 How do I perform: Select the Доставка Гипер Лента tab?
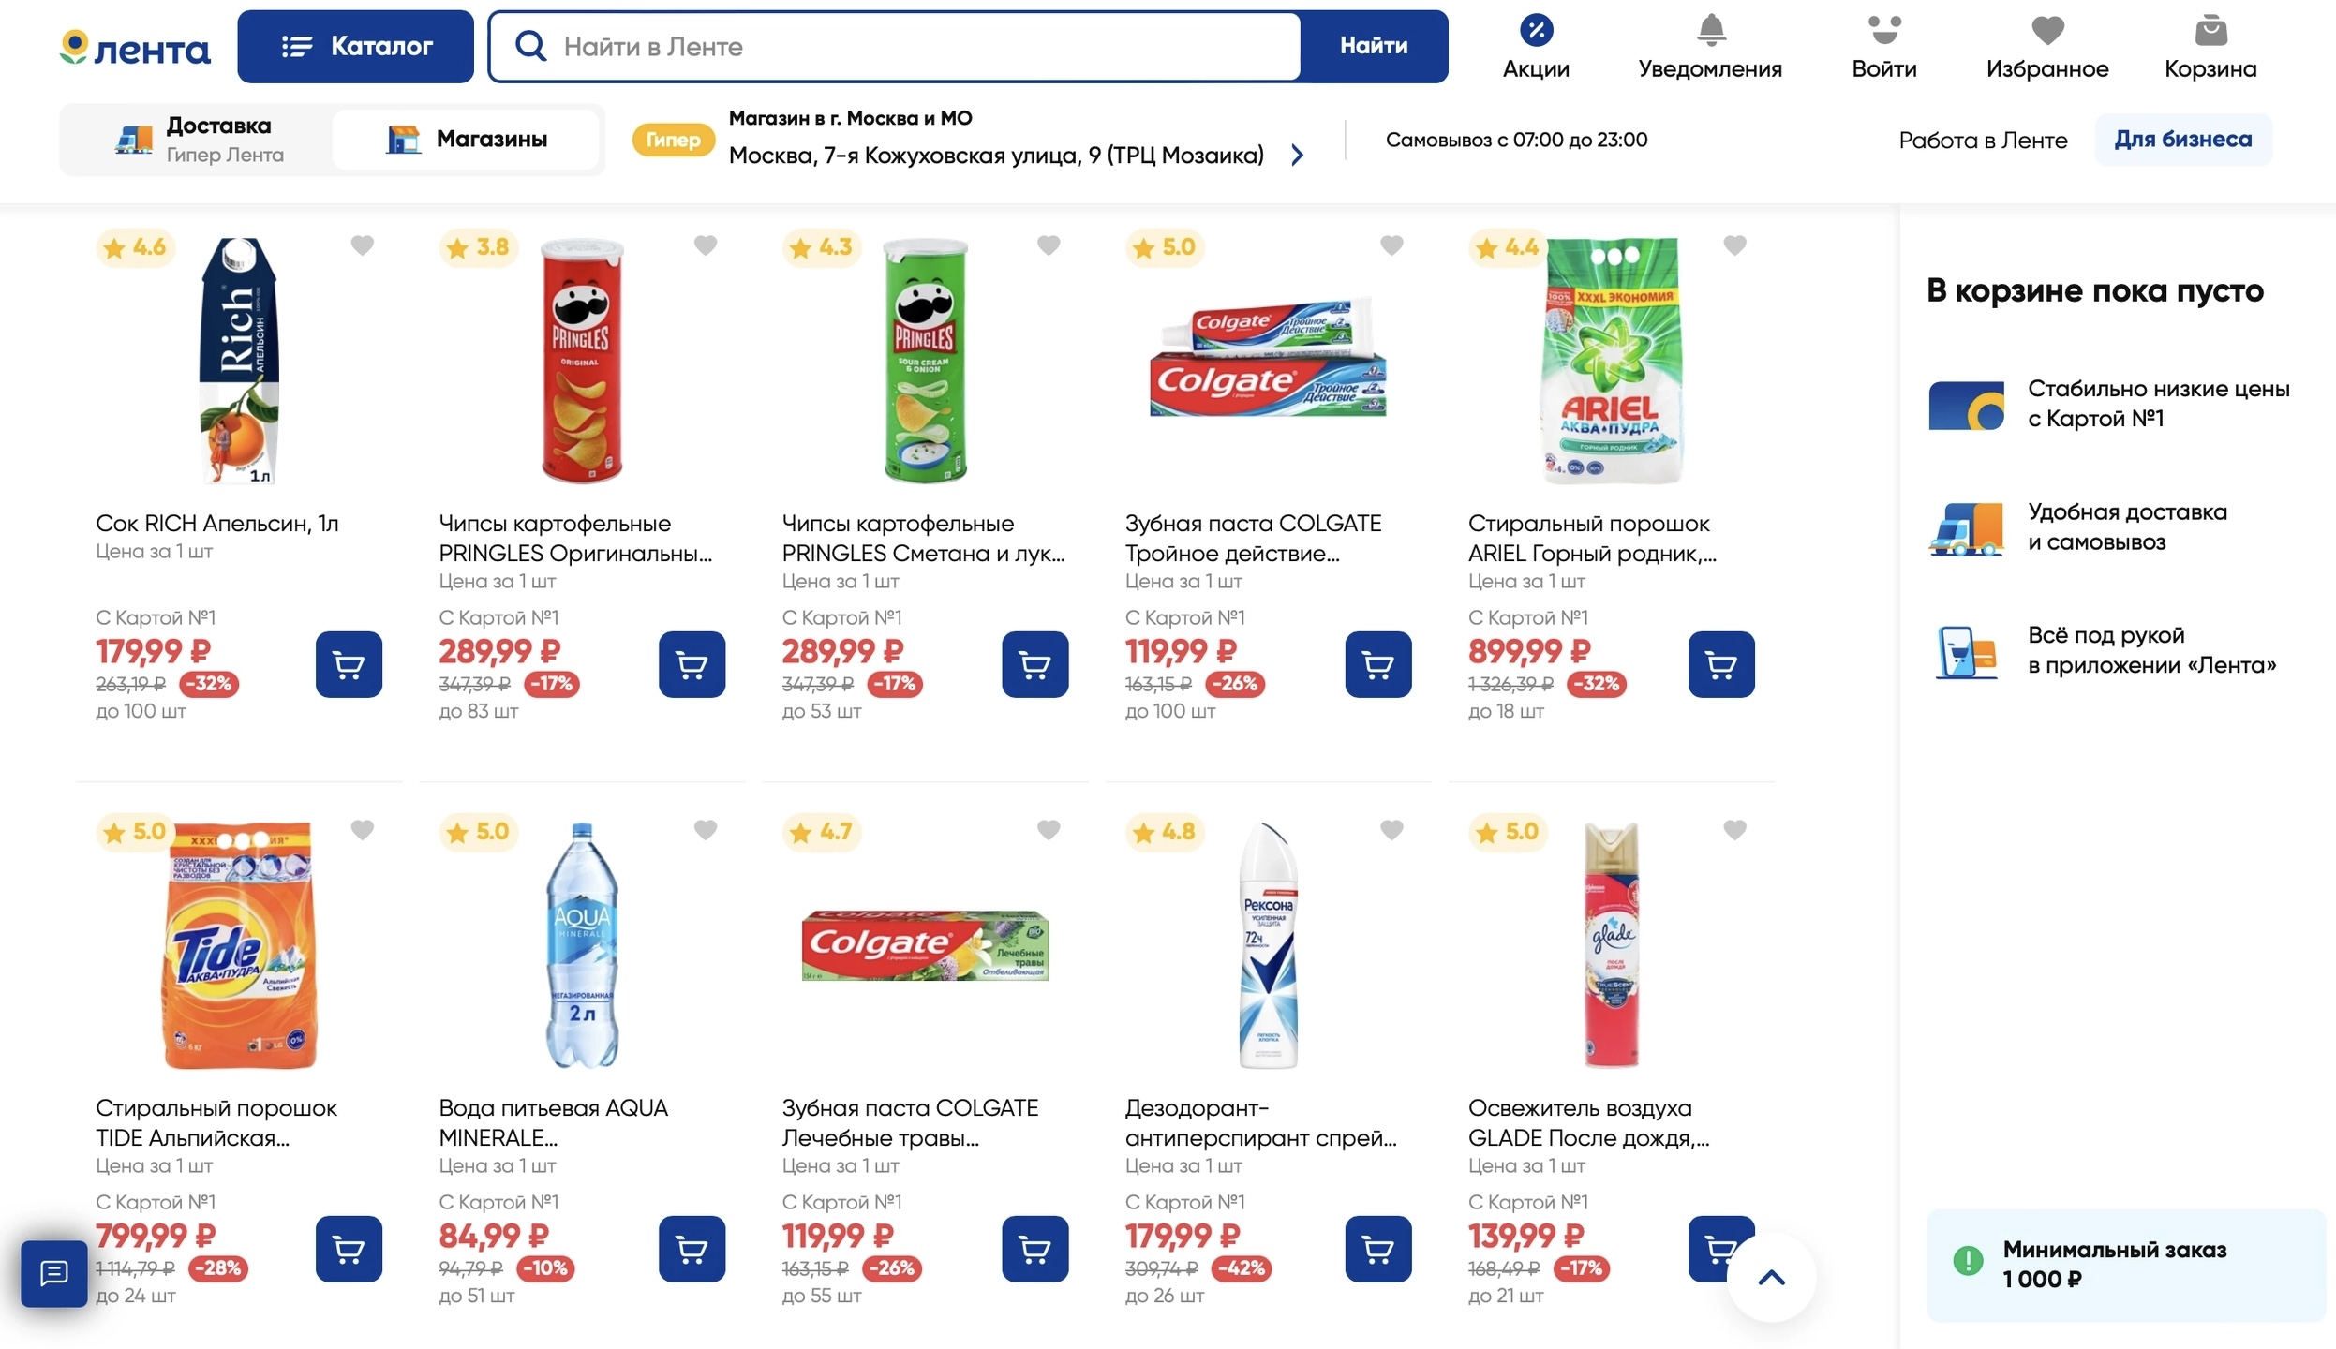click(198, 140)
